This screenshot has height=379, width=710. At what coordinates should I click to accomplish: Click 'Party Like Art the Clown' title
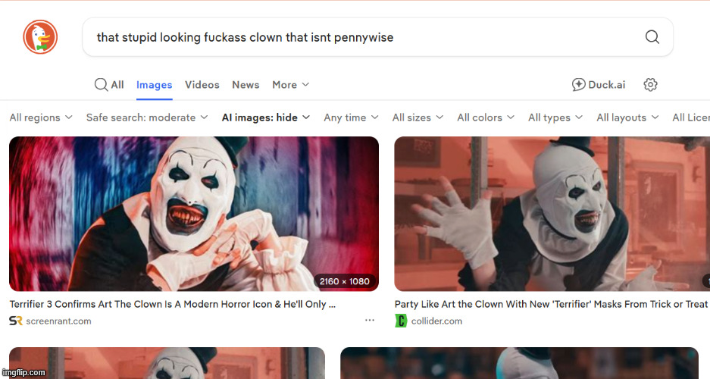tap(552, 304)
